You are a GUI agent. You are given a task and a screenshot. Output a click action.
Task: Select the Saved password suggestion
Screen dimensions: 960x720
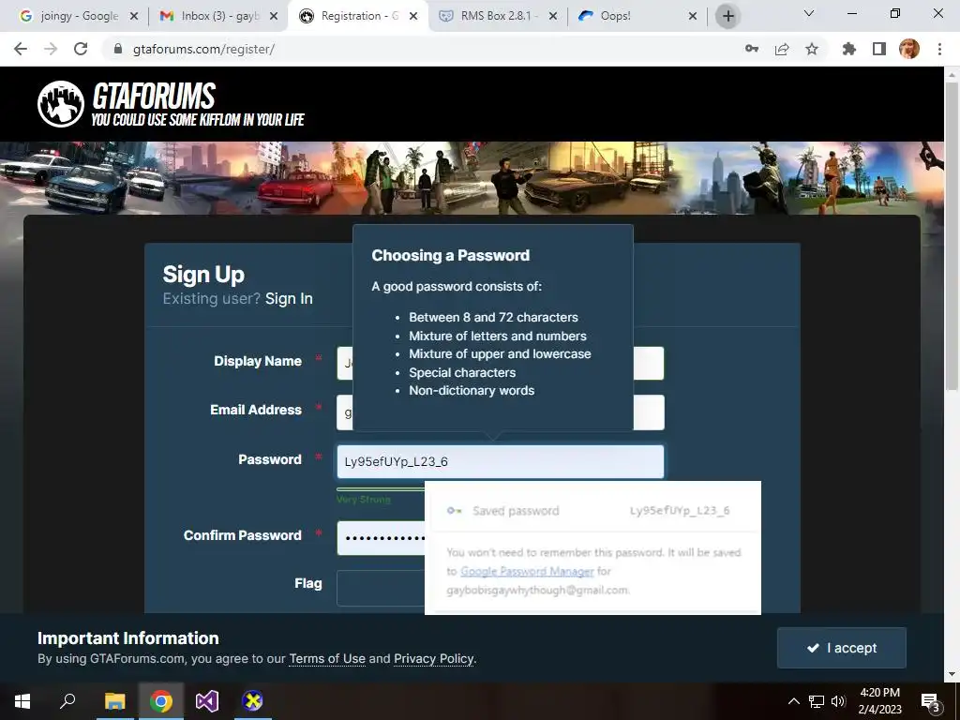(x=592, y=511)
